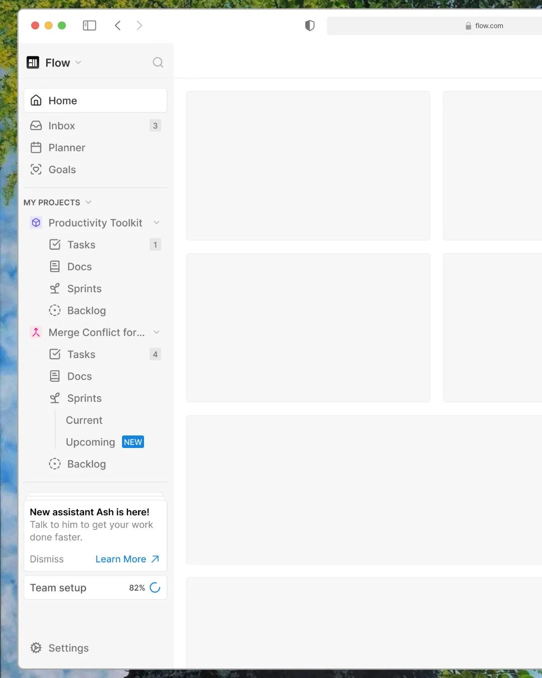Viewport: 542px width, 678px height.
Task: Click the lock icon in address bar
Action: tap(468, 26)
